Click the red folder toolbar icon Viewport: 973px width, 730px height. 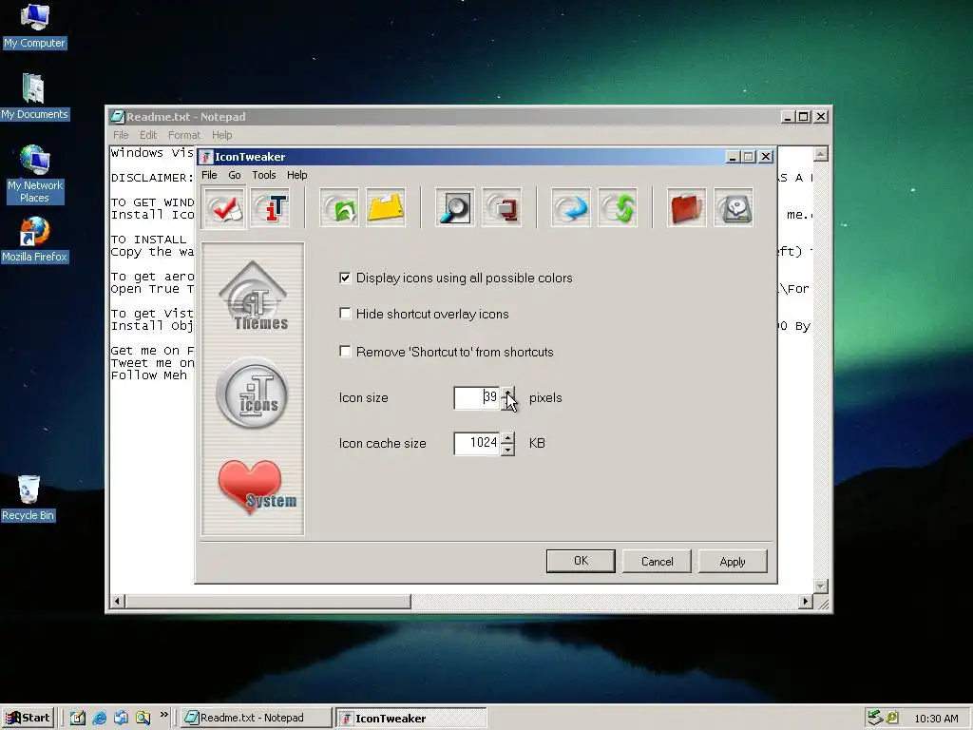(686, 208)
